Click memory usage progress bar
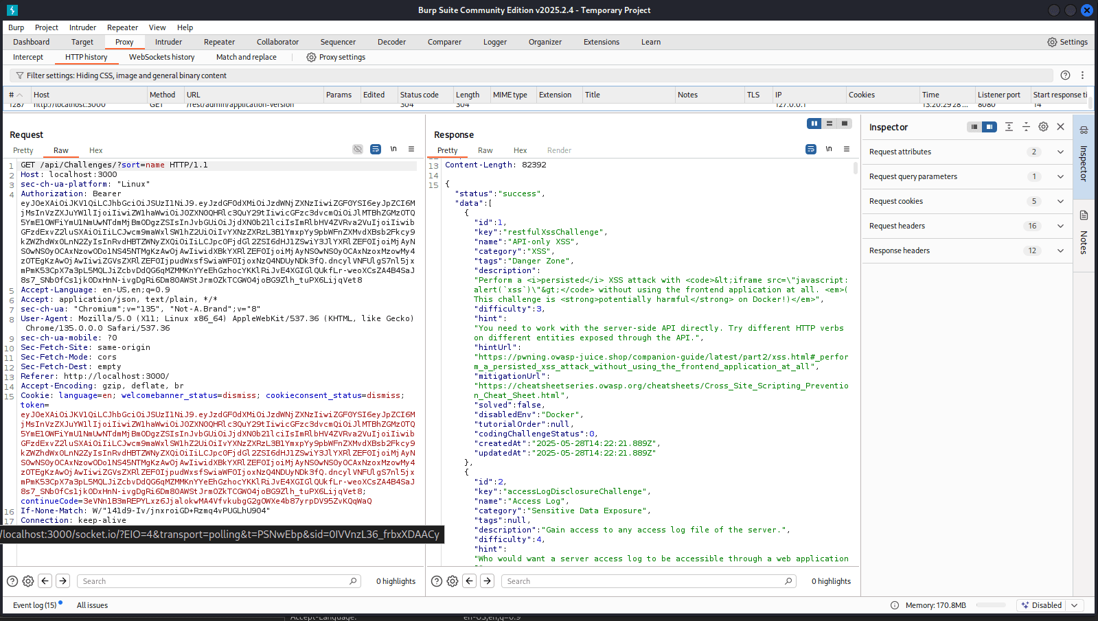This screenshot has width=1098, height=621. click(x=991, y=605)
